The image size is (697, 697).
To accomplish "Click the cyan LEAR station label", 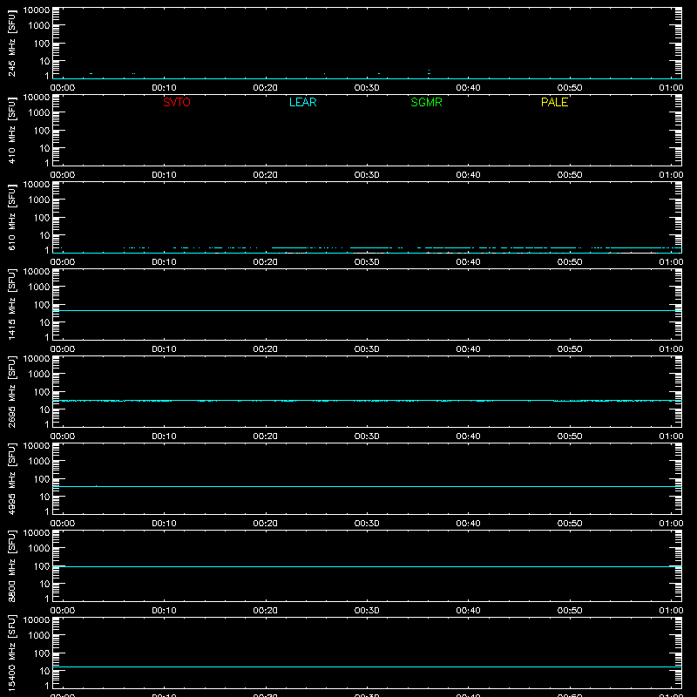I will click(302, 102).
